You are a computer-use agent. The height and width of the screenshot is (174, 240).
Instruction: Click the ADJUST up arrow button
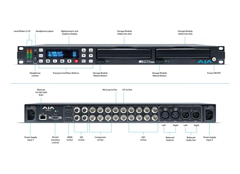(x=91, y=50)
